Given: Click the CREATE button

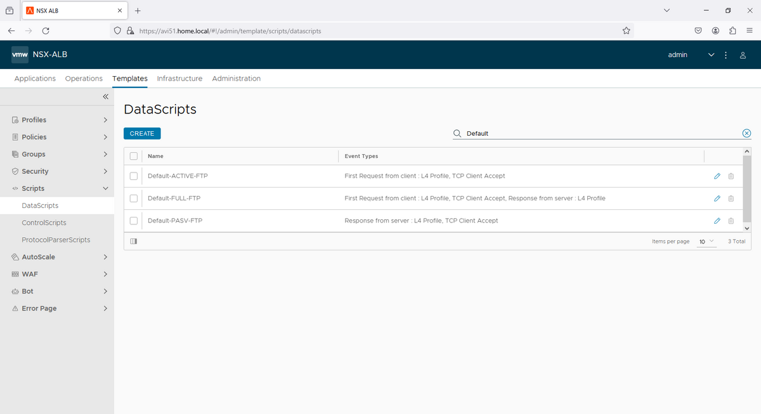Looking at the screenshot, I should (141, 133).
